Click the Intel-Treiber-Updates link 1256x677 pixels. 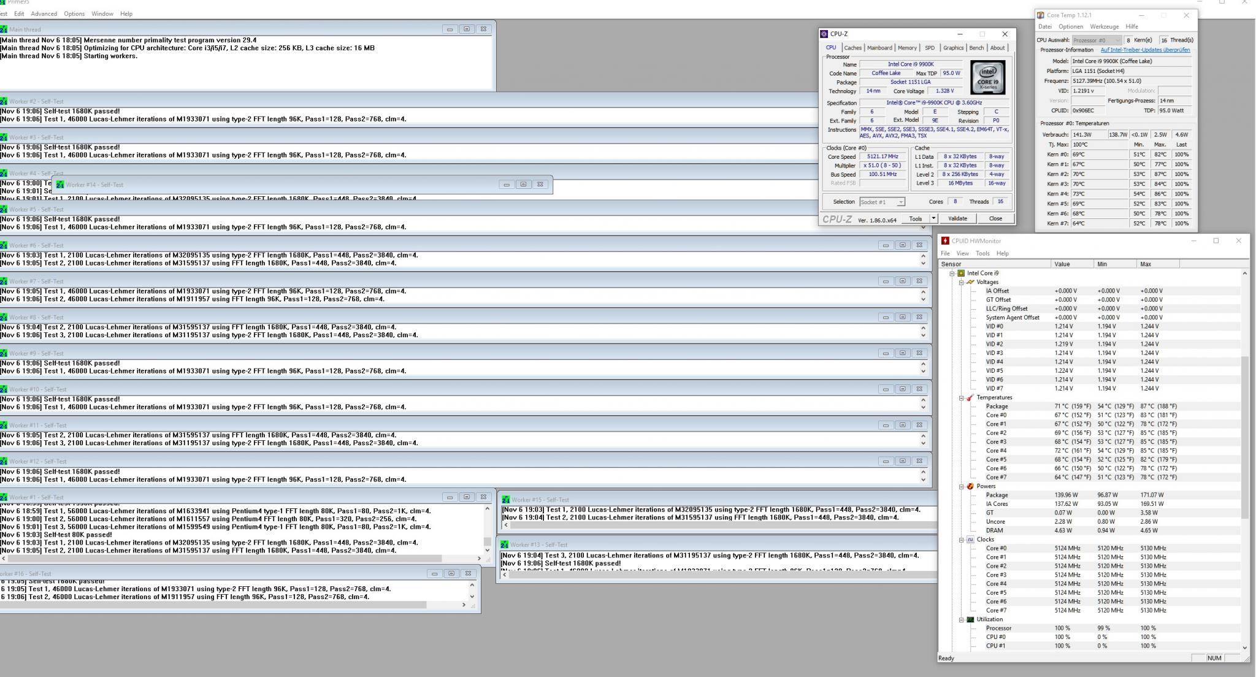click(x=1144, y=50)
